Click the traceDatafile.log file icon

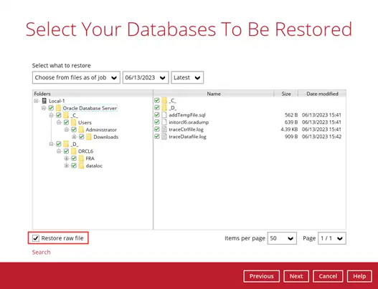164,137
